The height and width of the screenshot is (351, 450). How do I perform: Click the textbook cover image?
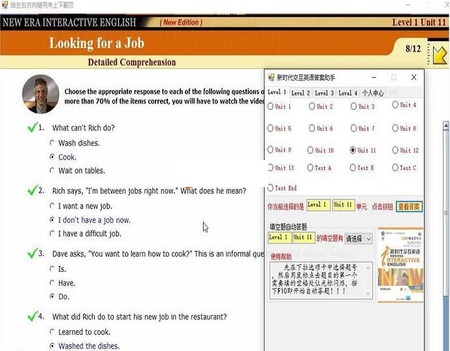pos(400,265)
